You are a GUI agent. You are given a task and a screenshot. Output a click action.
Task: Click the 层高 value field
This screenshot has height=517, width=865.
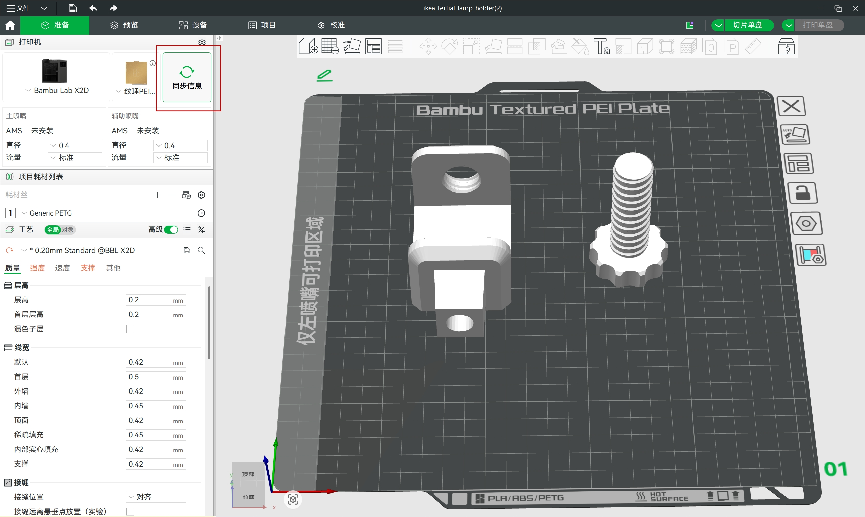(156, 300)
